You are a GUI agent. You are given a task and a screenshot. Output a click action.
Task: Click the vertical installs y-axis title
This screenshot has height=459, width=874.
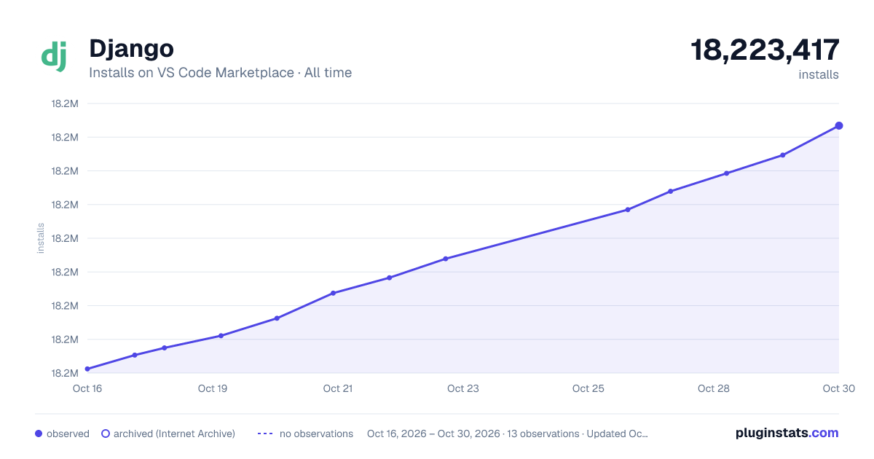(x=41, y=238)
